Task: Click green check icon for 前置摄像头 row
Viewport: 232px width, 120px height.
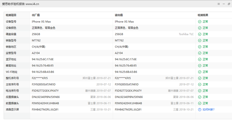Action: pos(200,103)
